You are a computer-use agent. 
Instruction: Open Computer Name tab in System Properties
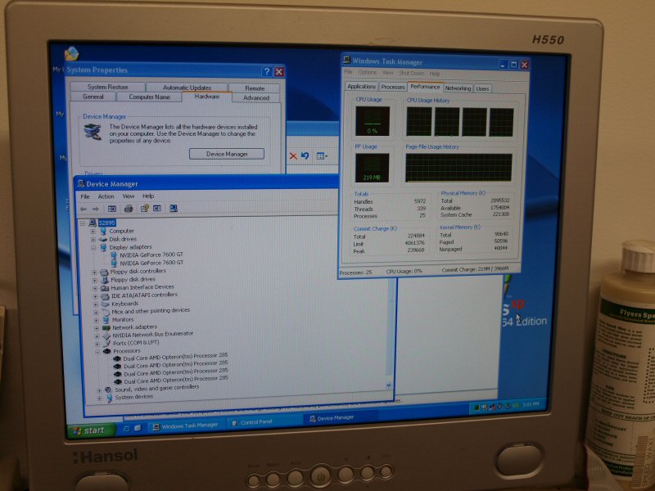[x=149, y=97]
